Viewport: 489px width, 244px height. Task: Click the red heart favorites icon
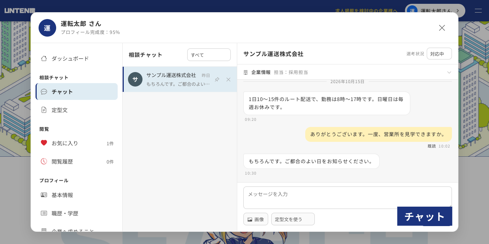click(44, 143)
